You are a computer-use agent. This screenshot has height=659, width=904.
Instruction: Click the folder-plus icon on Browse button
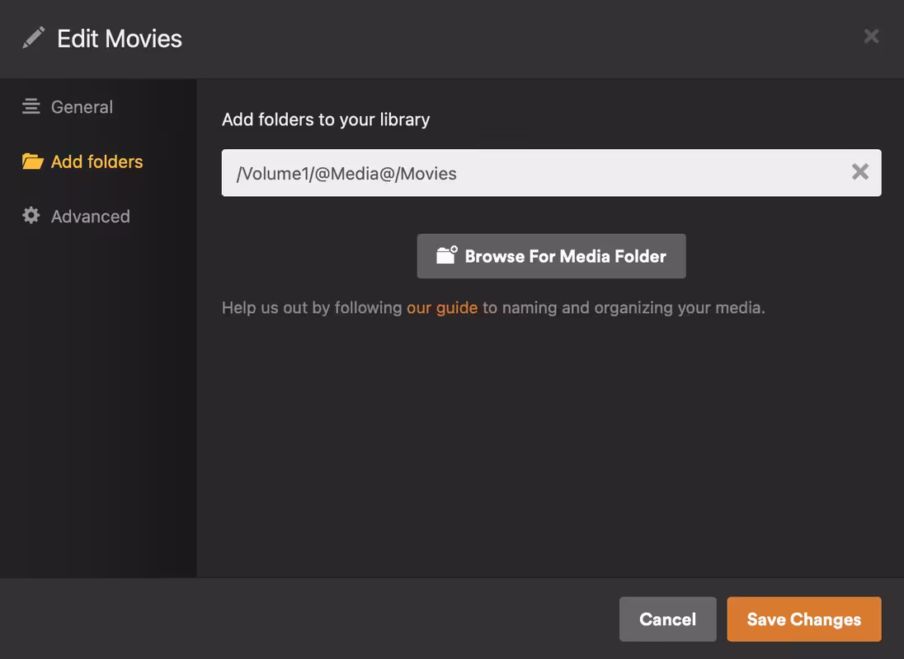click(447, 255)
